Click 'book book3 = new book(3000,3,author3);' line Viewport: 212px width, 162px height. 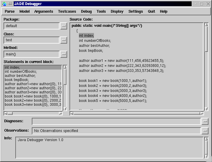point(113,91)
